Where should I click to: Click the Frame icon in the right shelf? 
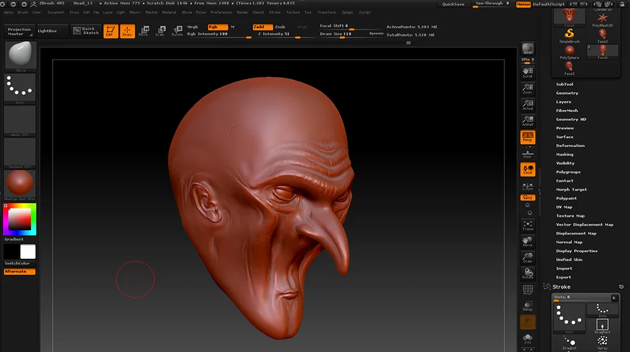(x=527, y=225)
